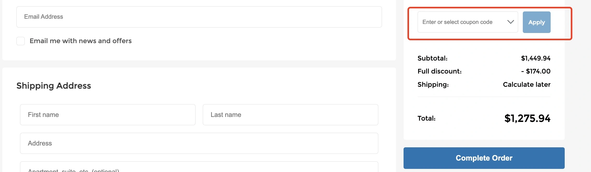Click the "Email me with news and offers" label
The width and height of the screenshot is (591, 172).
point(80,41)
